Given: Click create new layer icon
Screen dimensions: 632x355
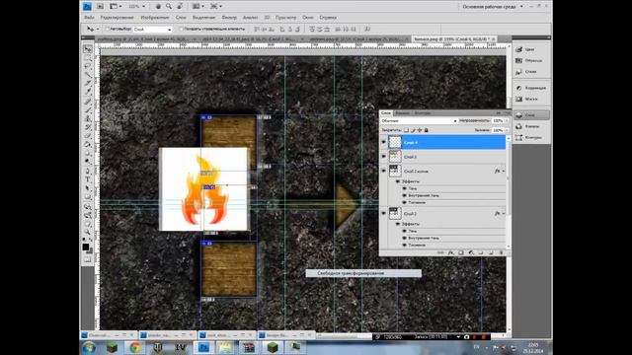Looking at the screenshot, I should 492,252.
